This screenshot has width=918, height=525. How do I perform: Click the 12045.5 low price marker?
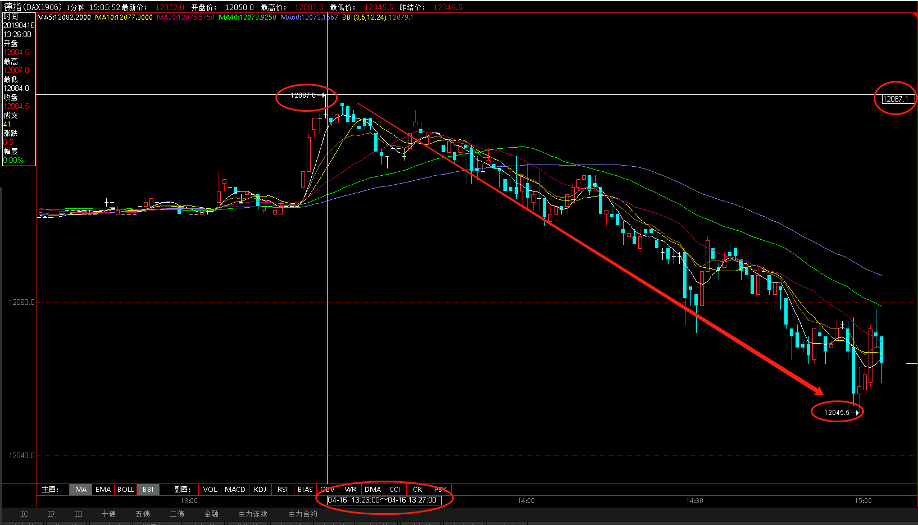point(837,413)
